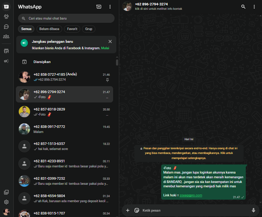Open conversation menu three dots in header
Screen dimensions: 262x217
coord(254,7)
